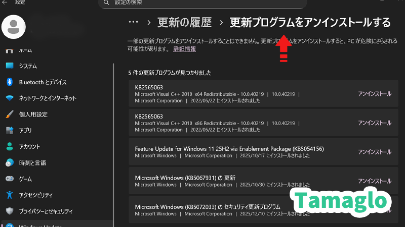
Task: Select the プライバシーとセキュリティ shield icon
Action: [x=9, y=211]
